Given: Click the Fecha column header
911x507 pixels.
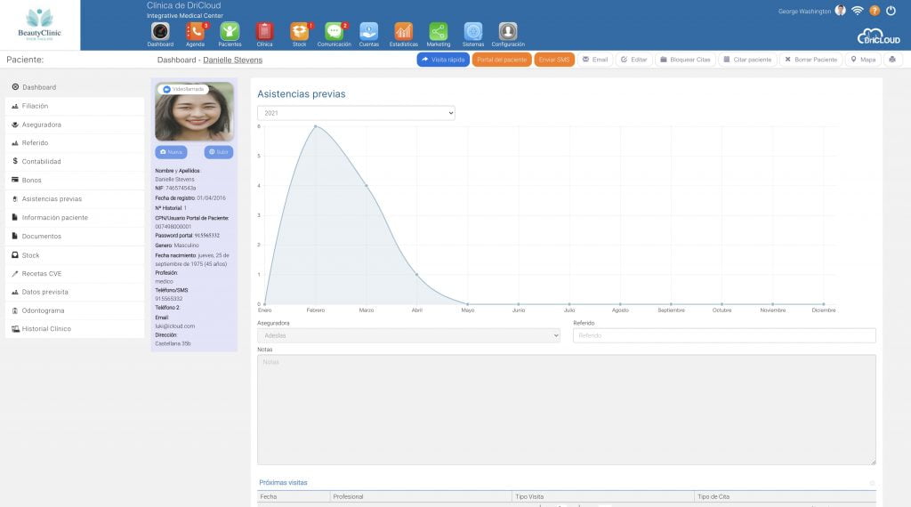Looking at the screenshot, I should 294,496.
